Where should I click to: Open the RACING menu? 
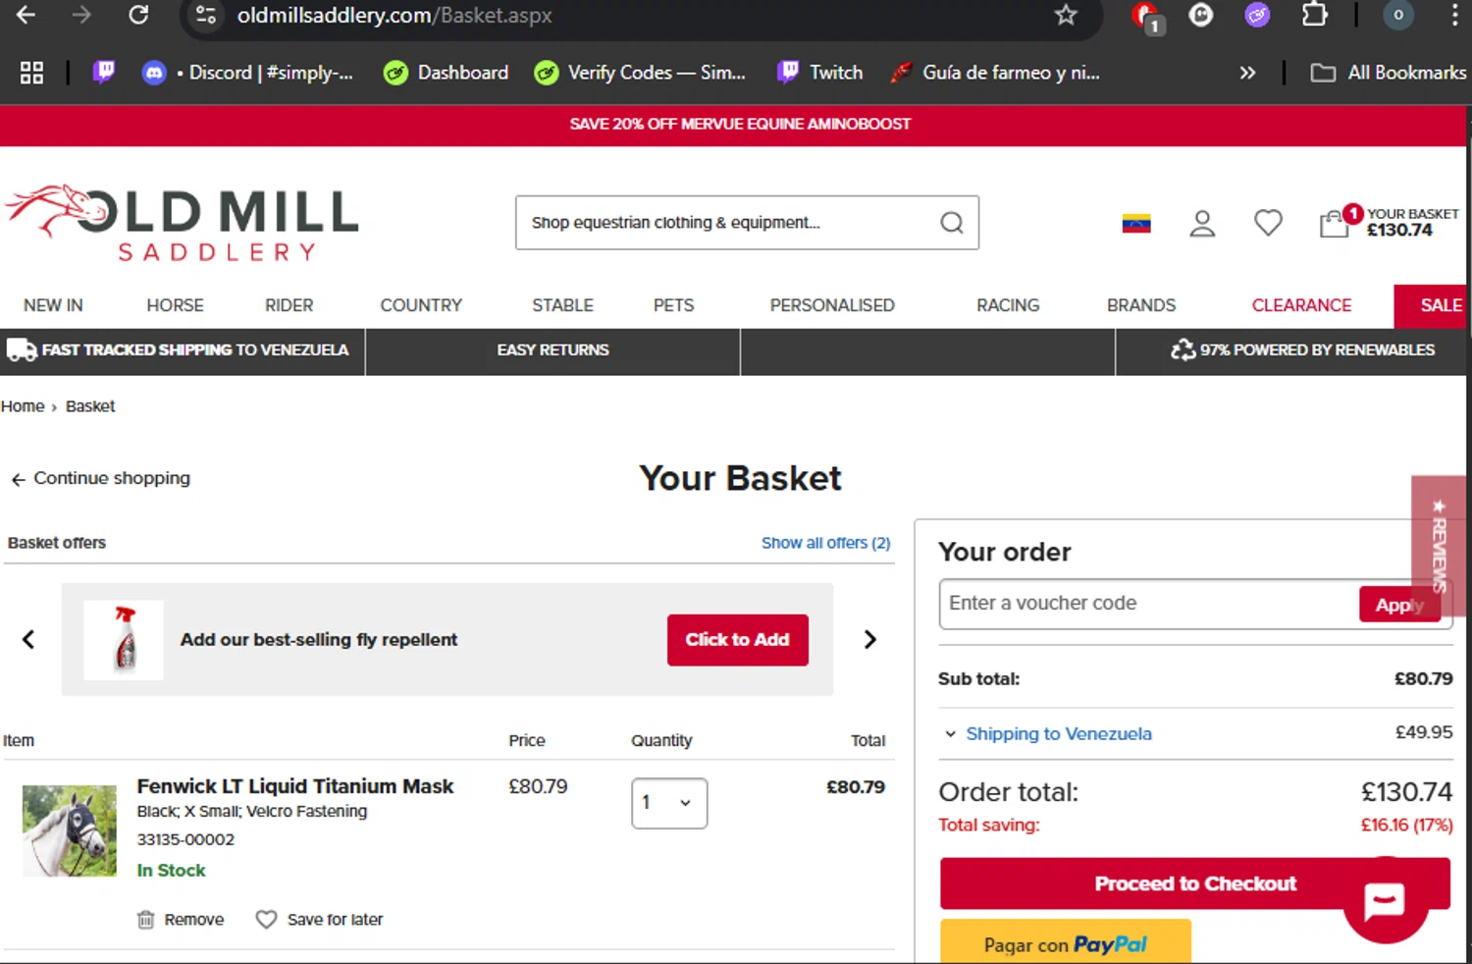pyautogui.click(x=1008, y=305)
